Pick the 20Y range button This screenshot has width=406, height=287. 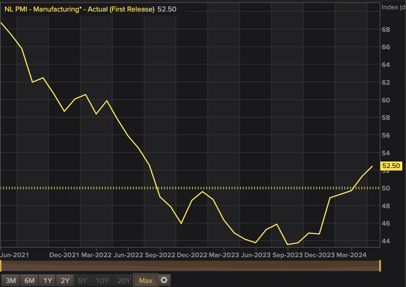click(123, 281)
